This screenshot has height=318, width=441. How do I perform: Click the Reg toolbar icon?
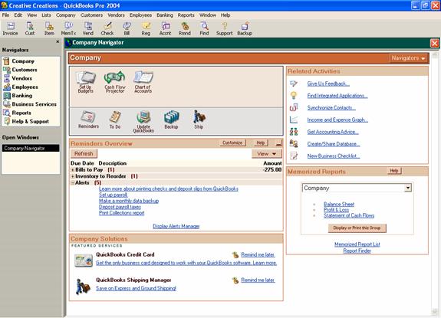coord(146,28)
